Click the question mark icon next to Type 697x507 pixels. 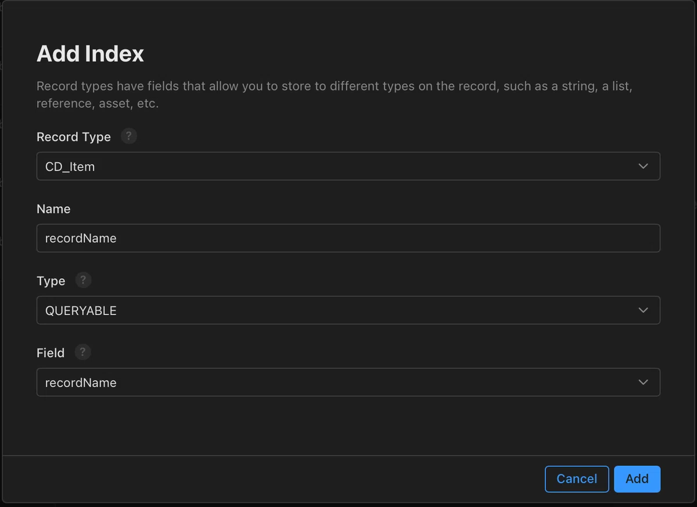click(x=84, y=281)
